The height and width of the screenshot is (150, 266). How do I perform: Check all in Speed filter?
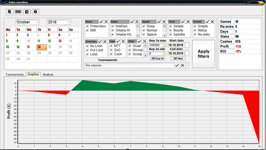[x=159, y=22]
